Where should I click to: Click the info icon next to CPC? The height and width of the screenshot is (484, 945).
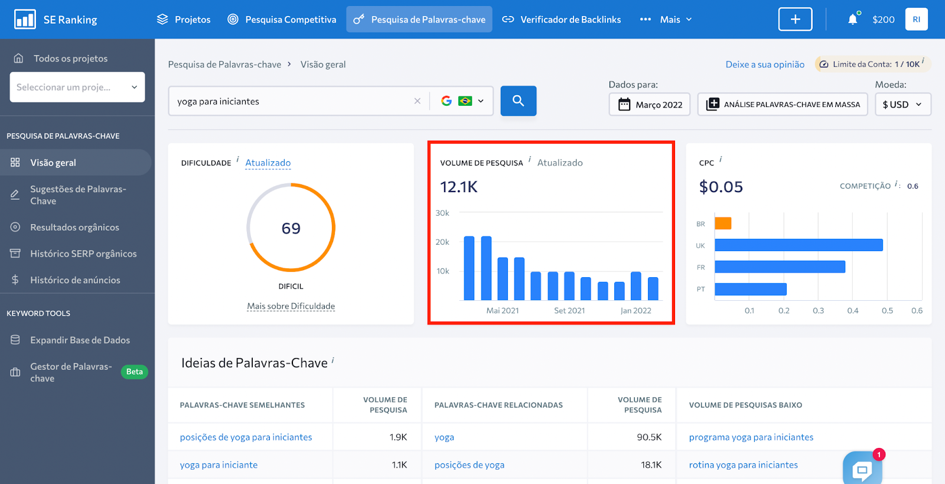(x=721, y=160)
